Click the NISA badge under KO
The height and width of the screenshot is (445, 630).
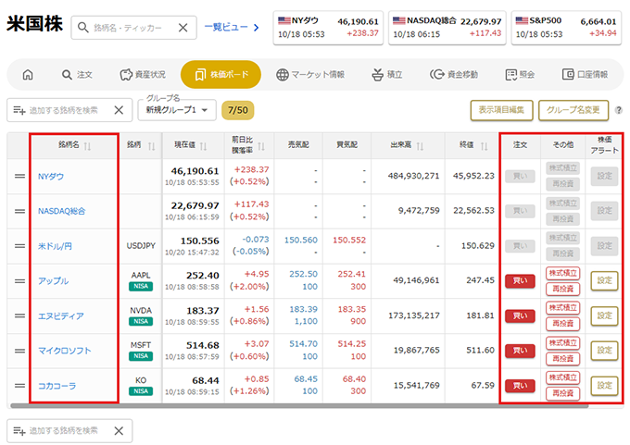tap(141, 390)
